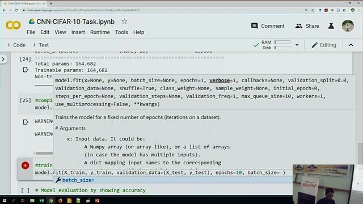Reload the browser page
Viewport: 363px width, 204px height.
16,10
